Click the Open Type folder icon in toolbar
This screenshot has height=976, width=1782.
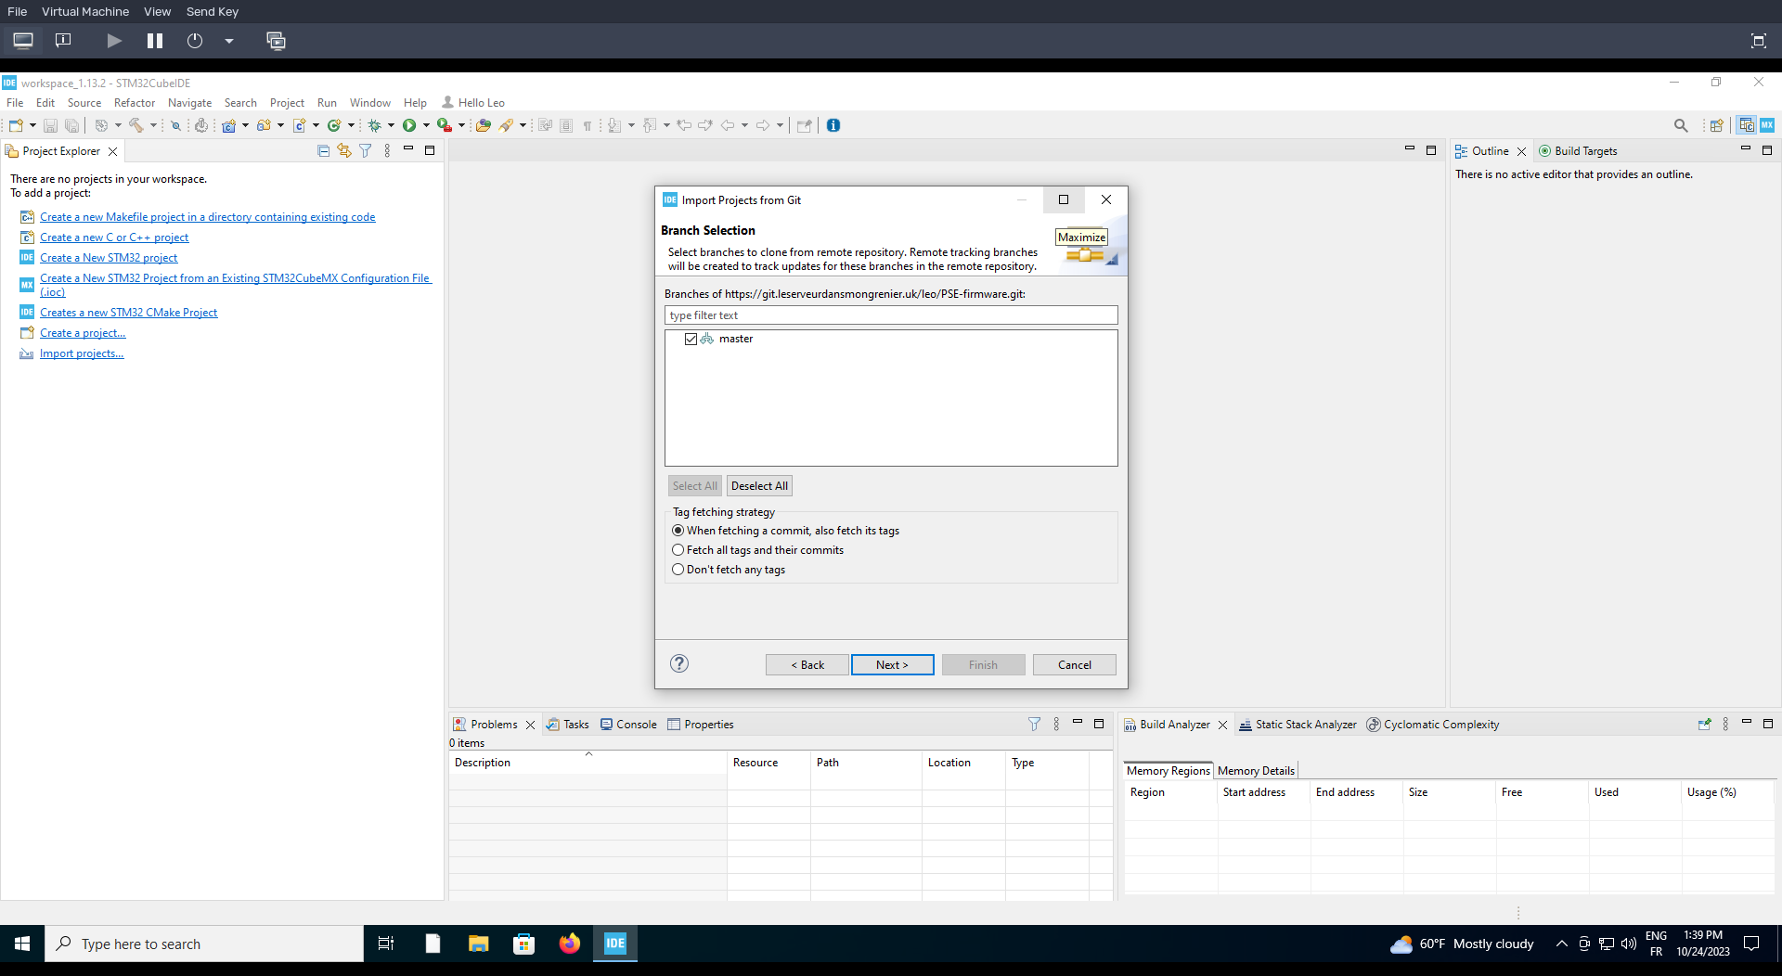(x=484, y=125)
